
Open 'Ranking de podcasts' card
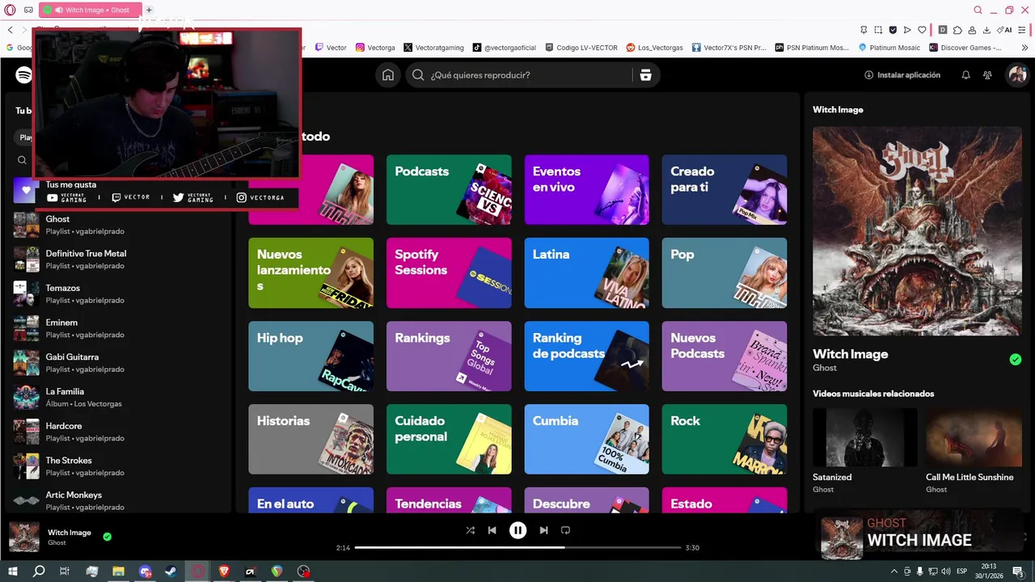tap(586, 356)
